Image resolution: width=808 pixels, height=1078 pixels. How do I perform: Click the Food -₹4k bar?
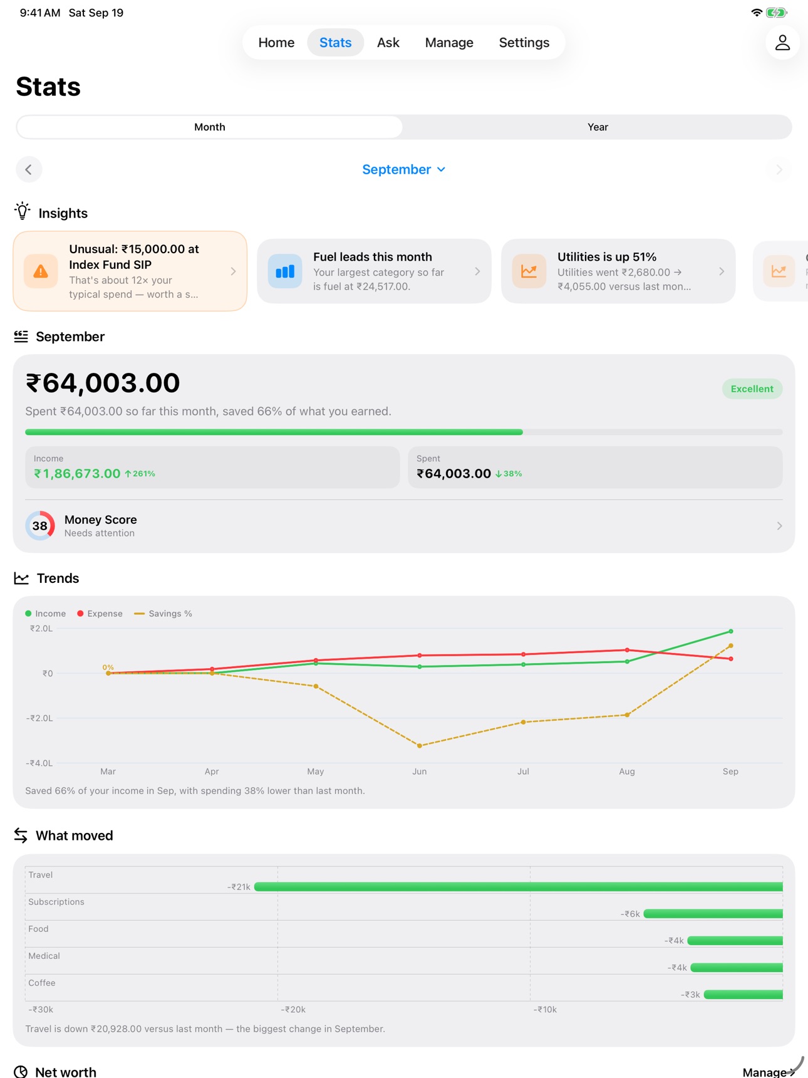tap(735, 941)
